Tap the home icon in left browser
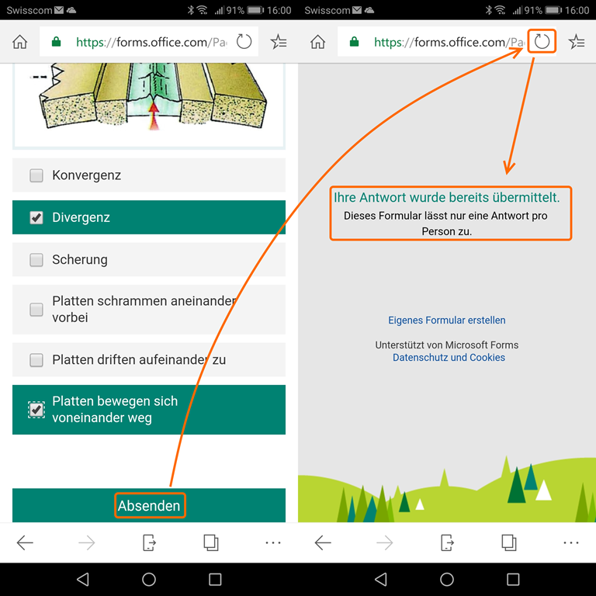 [x=20, y=42]
